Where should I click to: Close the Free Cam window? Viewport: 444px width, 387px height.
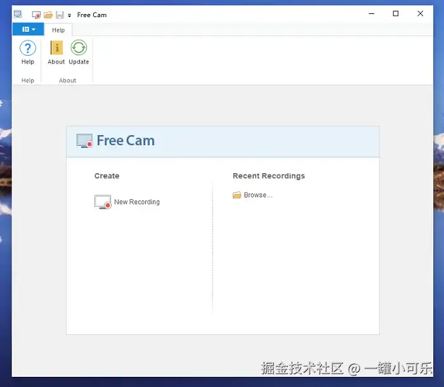420,13
